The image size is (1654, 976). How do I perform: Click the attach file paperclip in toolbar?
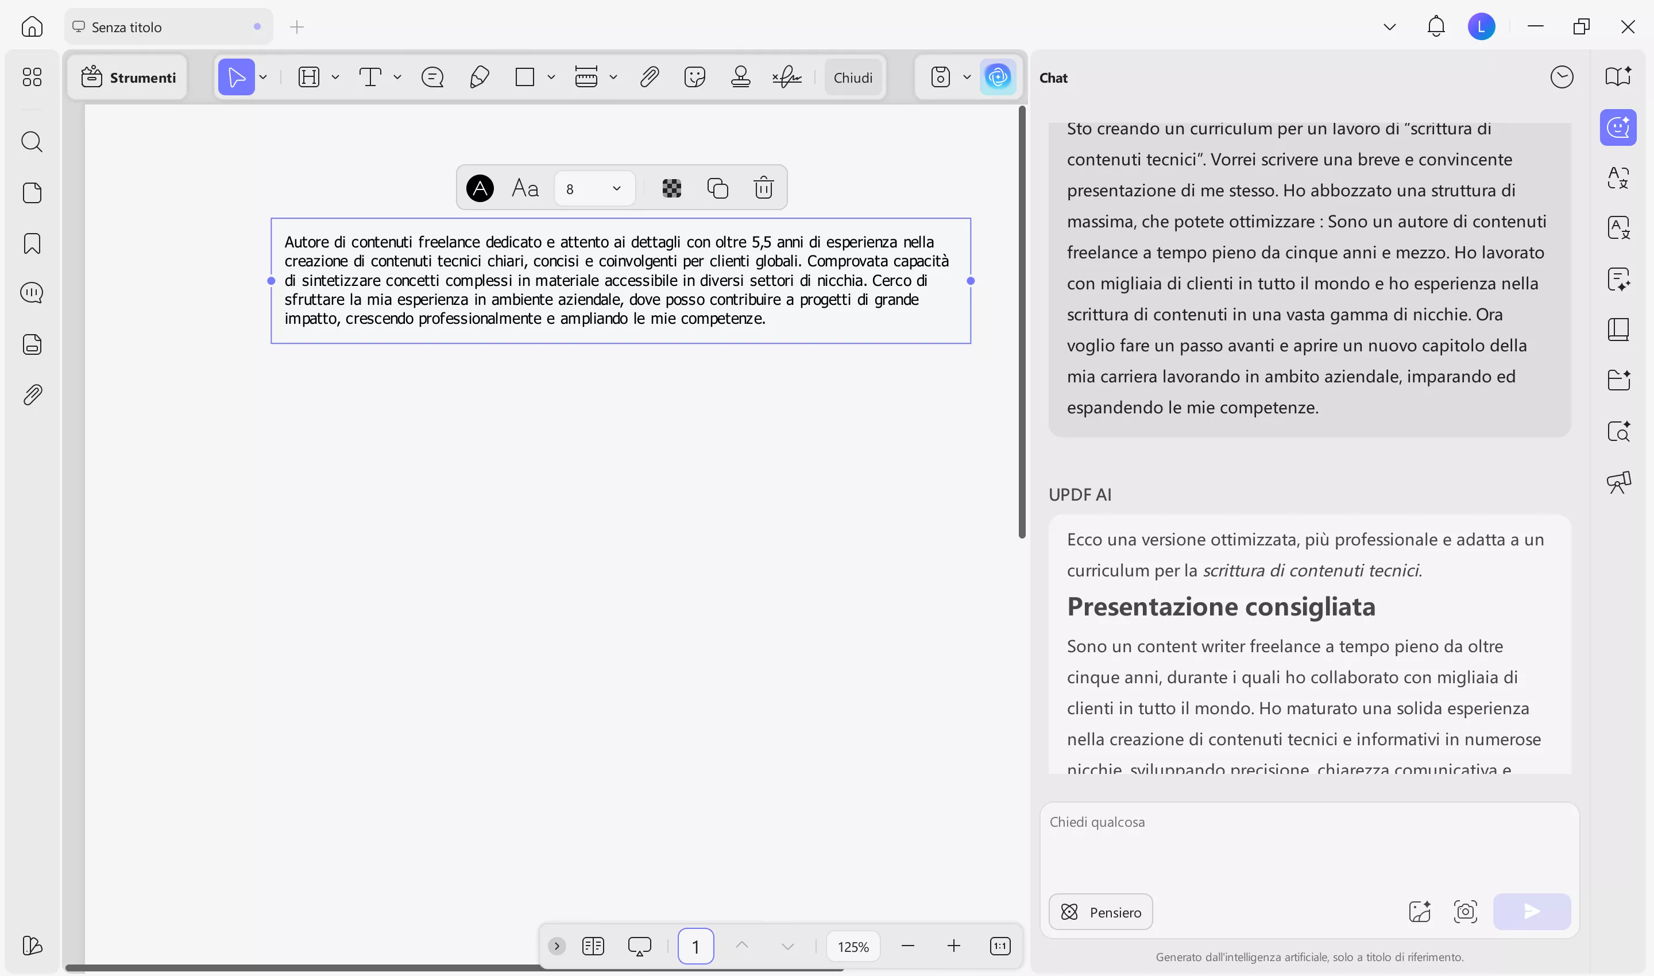point(649,77)
